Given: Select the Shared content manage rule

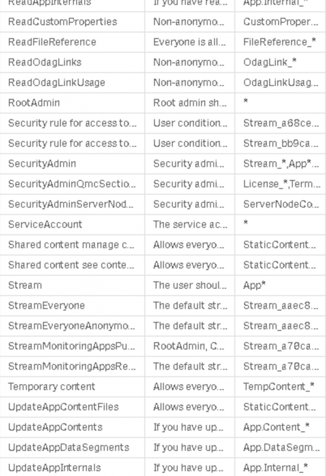Looking at the screenshot, I should (71, 245).
